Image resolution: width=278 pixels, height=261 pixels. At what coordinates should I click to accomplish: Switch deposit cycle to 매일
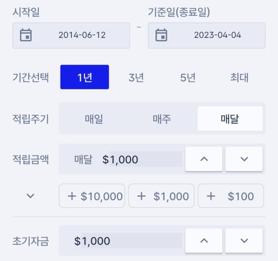pyautogui.click(x=94, y=119)
